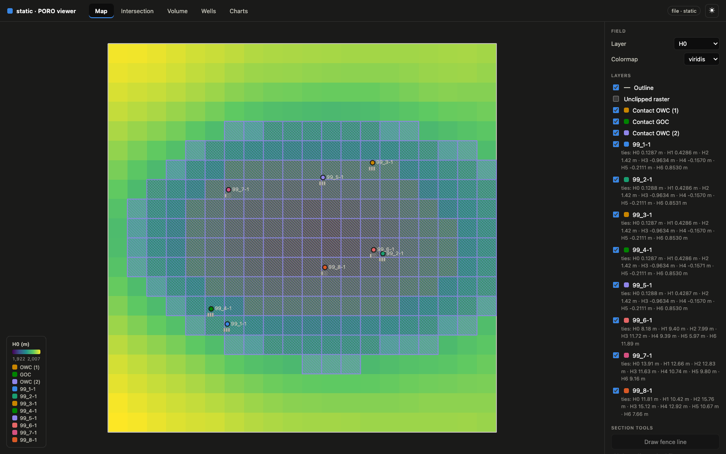Click the Draw fence line button
The width and height of the screenshot is (726, 454).
point(665,442)
